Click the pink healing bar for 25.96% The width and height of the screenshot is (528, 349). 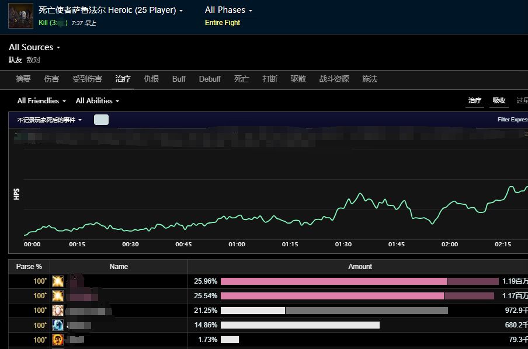[x=333, y=281]
